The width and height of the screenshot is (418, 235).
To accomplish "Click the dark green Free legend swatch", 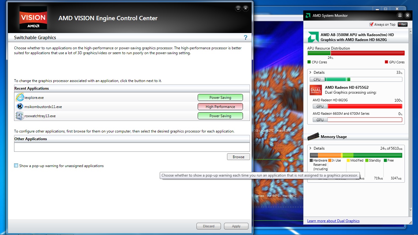I will coord(385,160).
